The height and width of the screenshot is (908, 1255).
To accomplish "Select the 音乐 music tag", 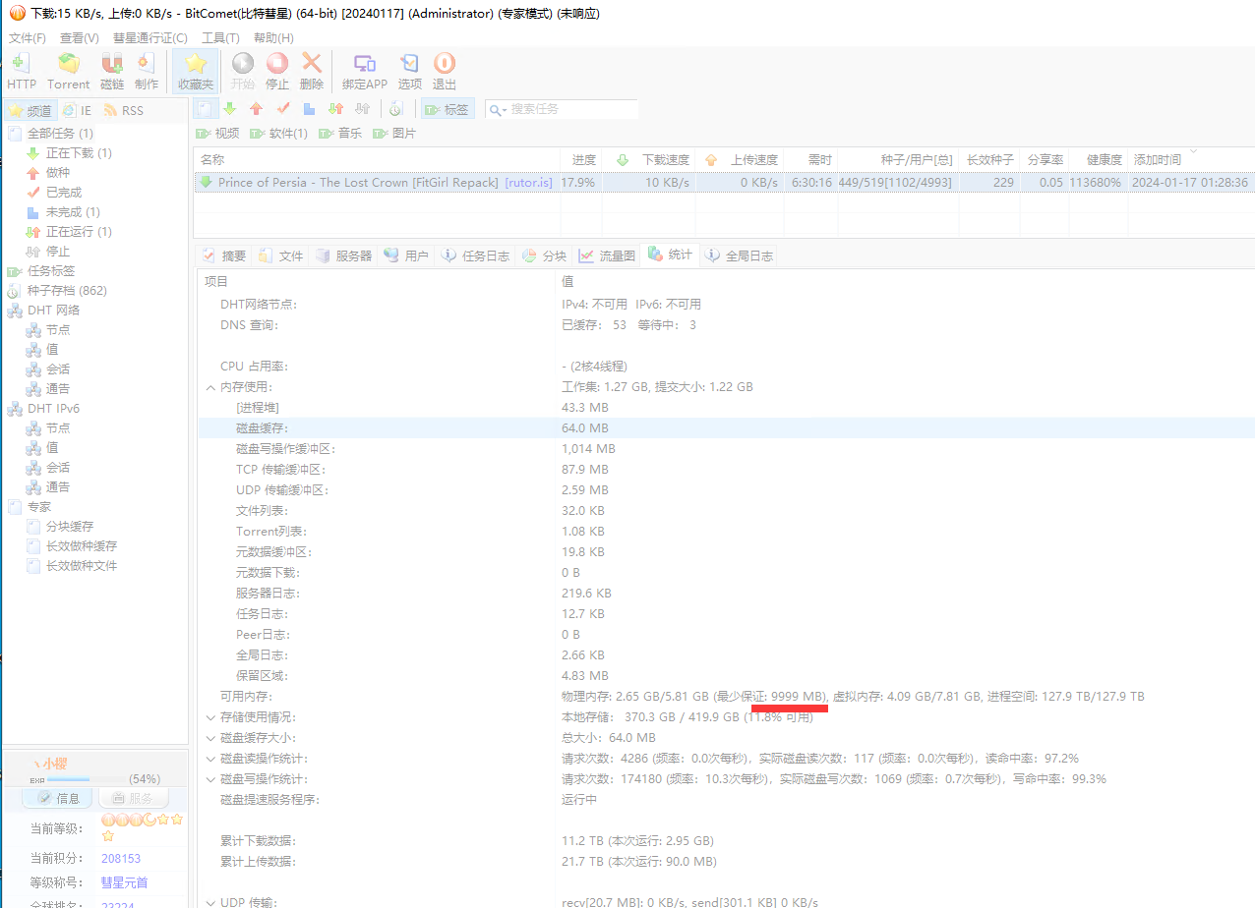I will click(x=340, y=134).
